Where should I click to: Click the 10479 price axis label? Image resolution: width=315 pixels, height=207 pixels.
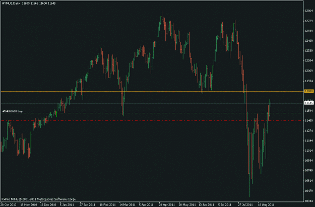coord(309,191)
